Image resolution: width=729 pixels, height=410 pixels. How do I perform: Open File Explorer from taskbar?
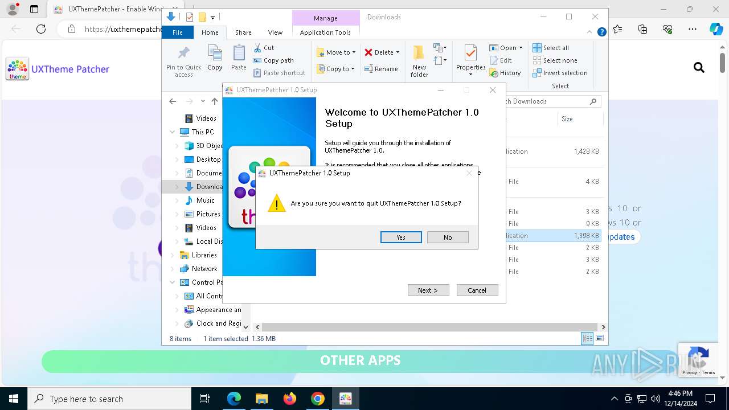(x=262, y=399)
